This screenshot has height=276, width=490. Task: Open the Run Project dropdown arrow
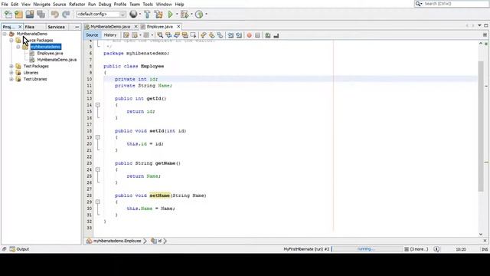[177, 14]
